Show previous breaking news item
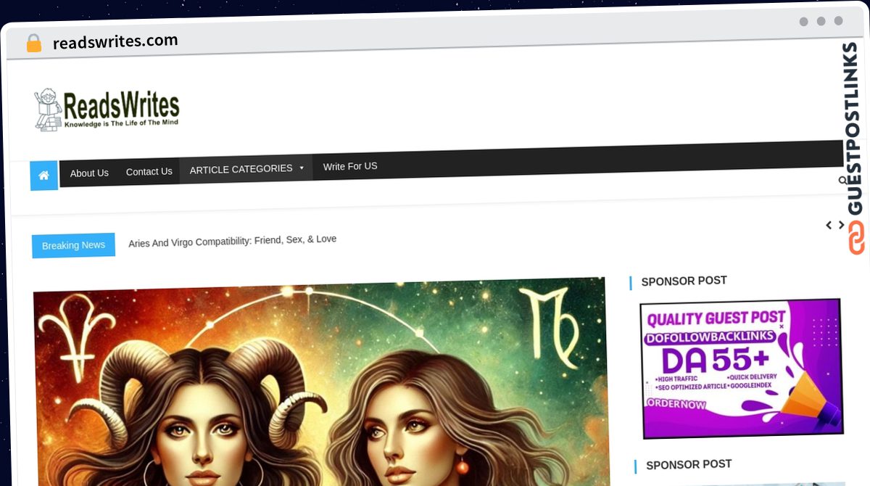870x486 pixels. tap(829, 226)
